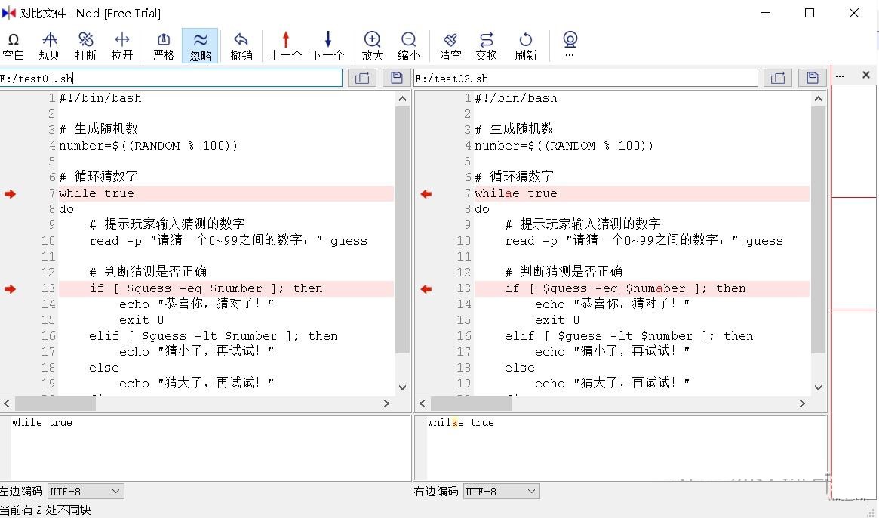Go to 上一个 previous difference

click(x=285, y=46)
